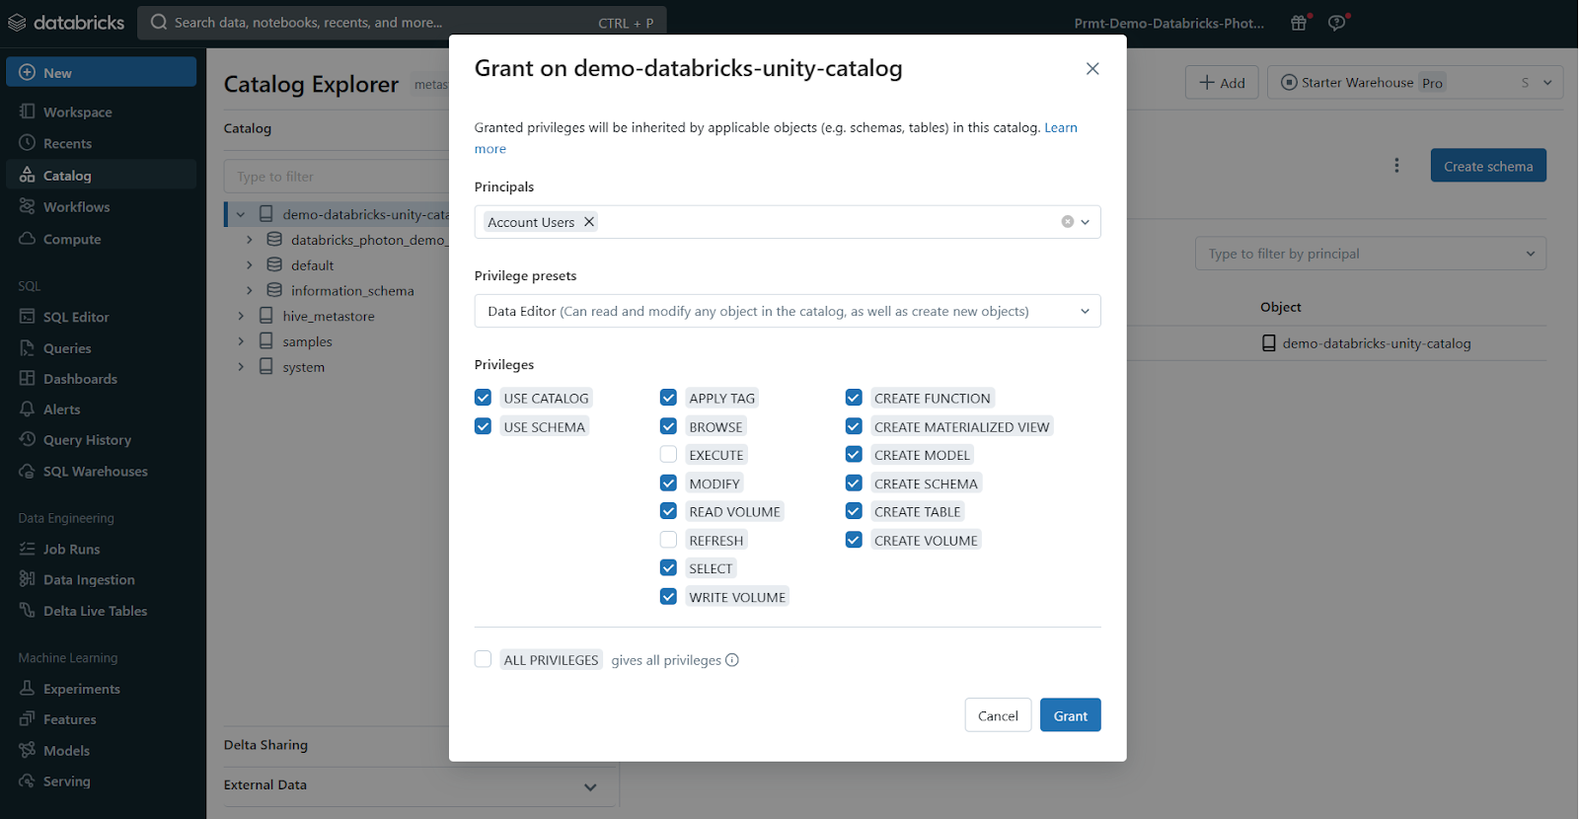The image size is (1579, 819).
Task: Click the Recents clock icon
Action: [x=28, y=143]
